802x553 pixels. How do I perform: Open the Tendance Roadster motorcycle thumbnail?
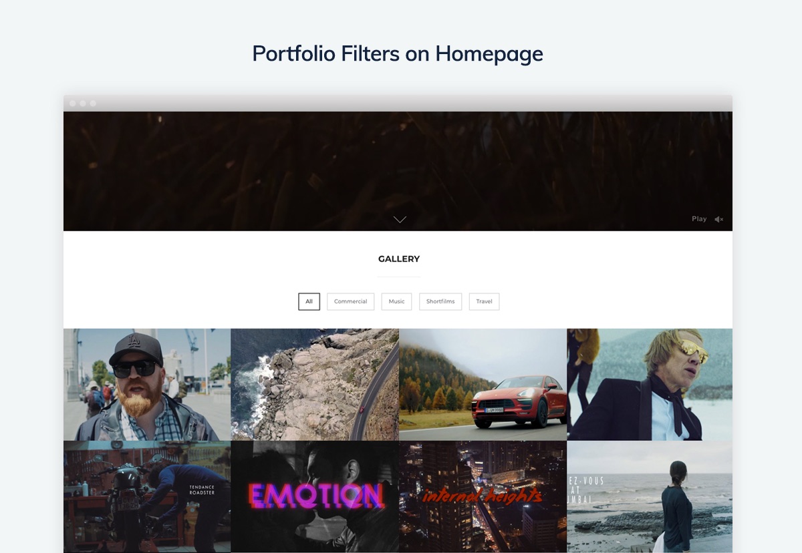coord(147,496)
